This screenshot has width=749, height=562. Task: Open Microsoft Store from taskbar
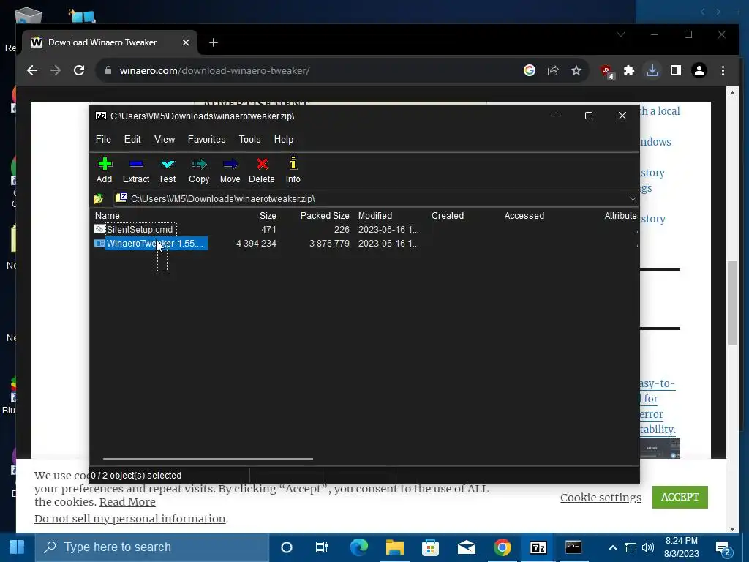[430, 547]
